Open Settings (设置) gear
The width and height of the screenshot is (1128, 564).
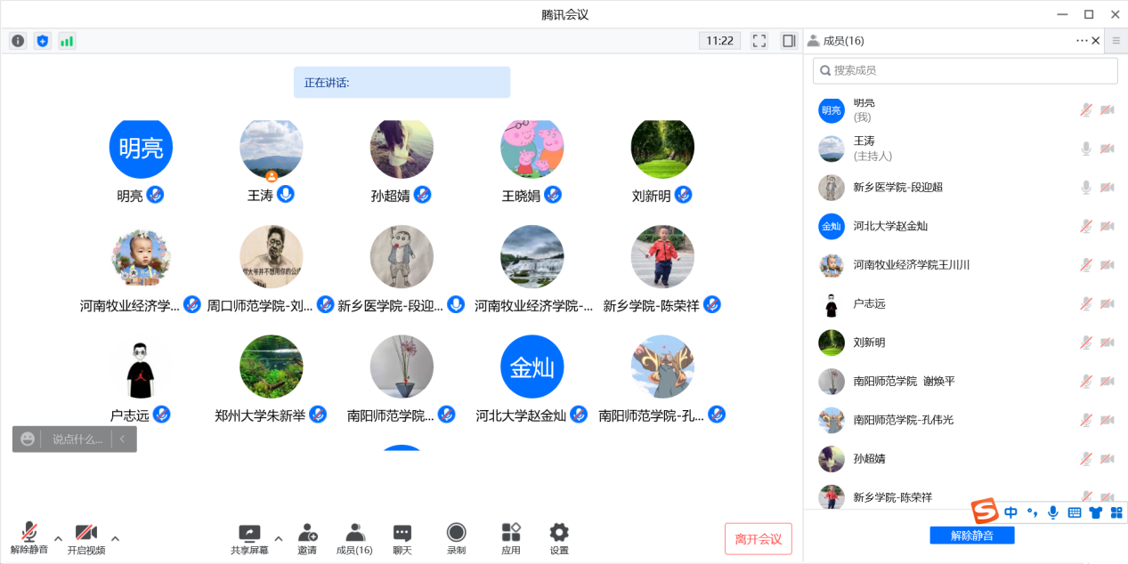(559, 538)
